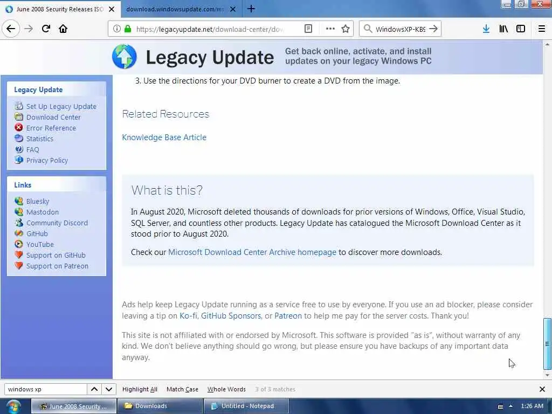Open the Windows Start orb

(x=13, y=406)
